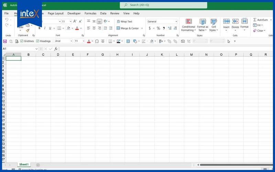Click the Increase Decimal icon
Screen dimensions: 275x172
[x=169, y=28]
